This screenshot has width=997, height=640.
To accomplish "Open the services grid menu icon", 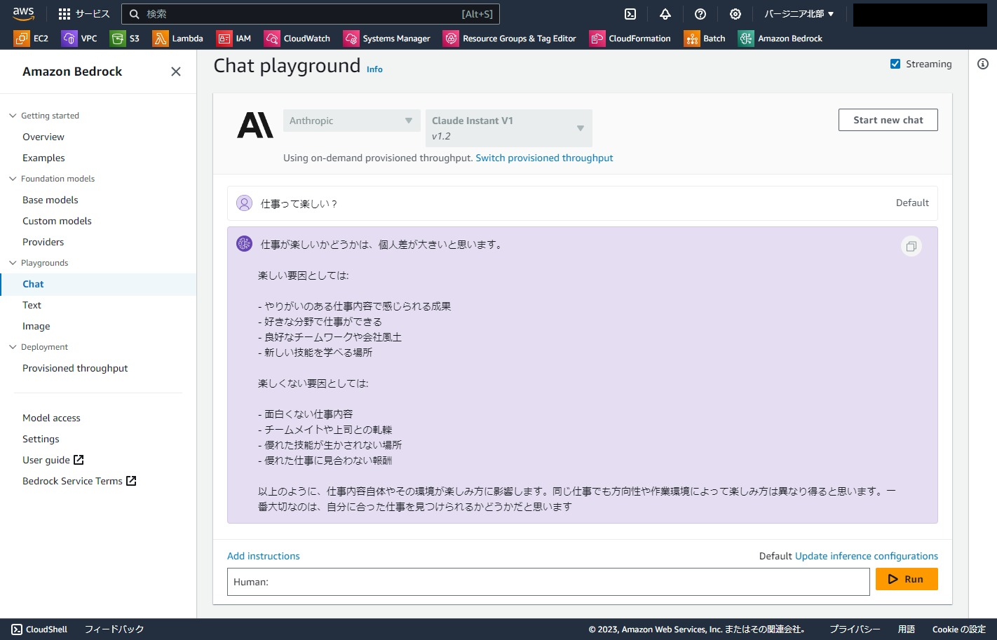I will [65, 14].
